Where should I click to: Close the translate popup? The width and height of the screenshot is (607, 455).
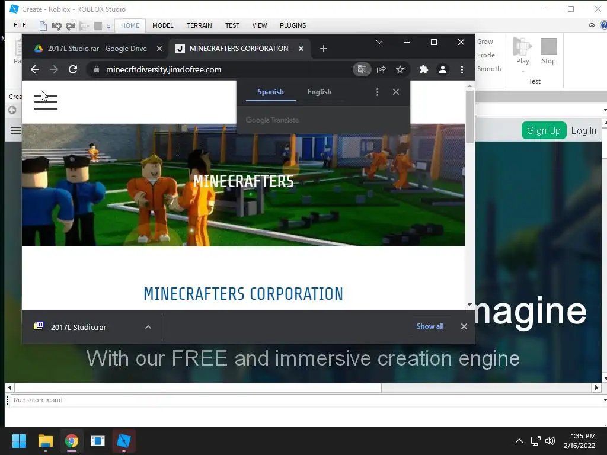[395, 92]
